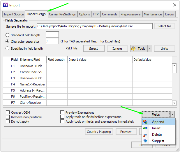The image size is (180, 152).
Task: Click the Delete icon in Fields menu
Action: [146, 135]
